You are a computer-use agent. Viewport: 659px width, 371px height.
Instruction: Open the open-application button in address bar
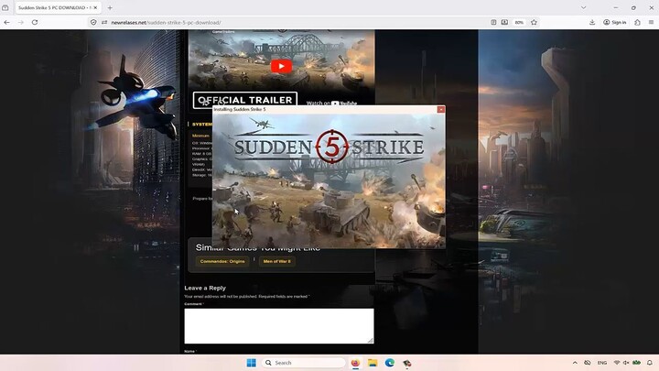[x=504, y=22]
